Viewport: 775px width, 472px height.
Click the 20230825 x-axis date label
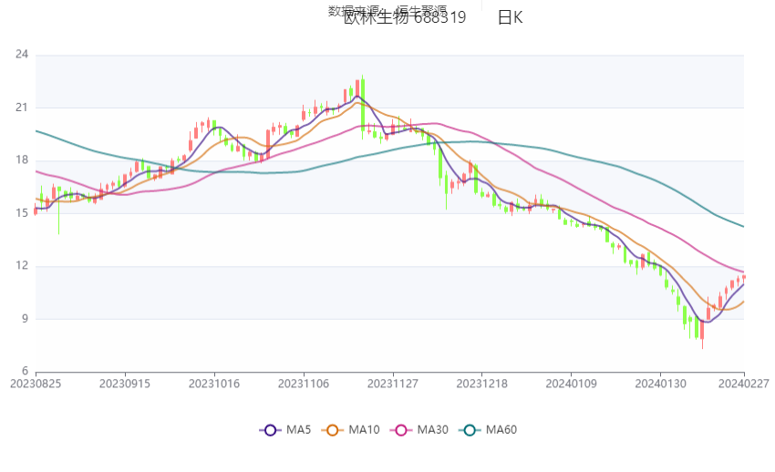36,385
